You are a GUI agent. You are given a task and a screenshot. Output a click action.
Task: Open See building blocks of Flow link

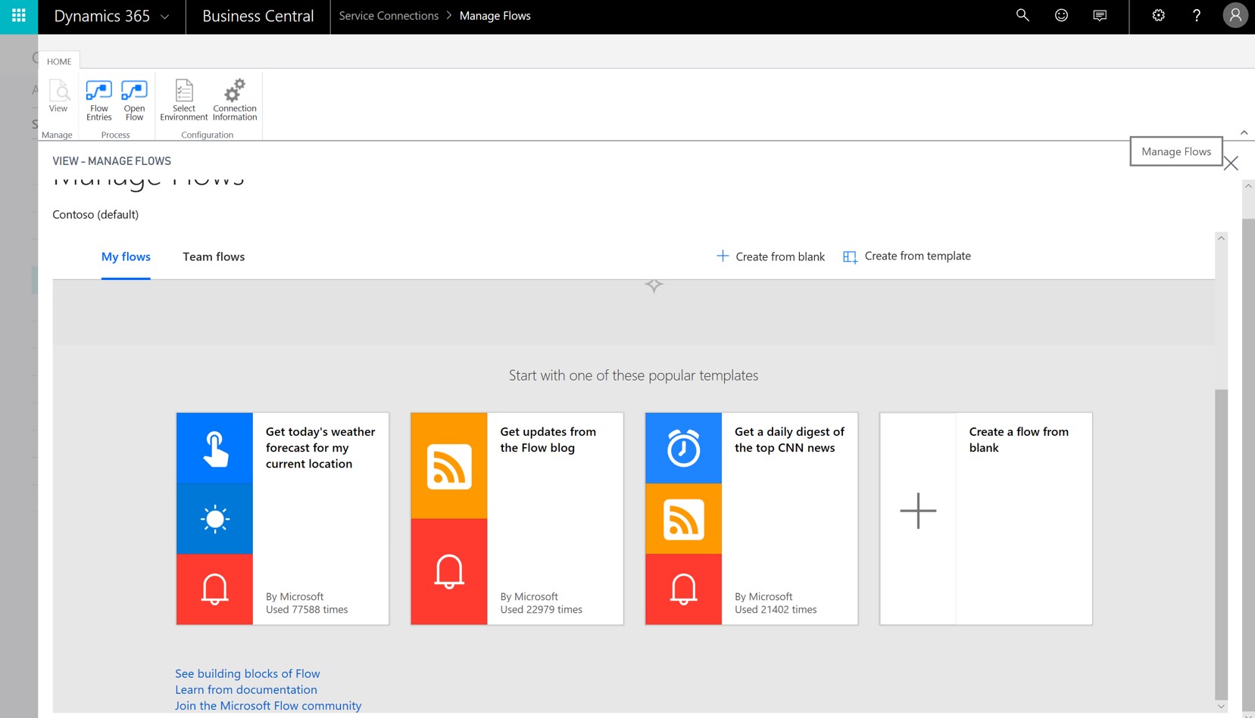click(248, 673)
